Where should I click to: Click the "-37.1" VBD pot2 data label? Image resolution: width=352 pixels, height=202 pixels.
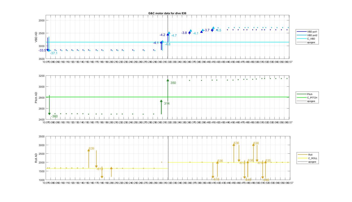tap(54, 53)
